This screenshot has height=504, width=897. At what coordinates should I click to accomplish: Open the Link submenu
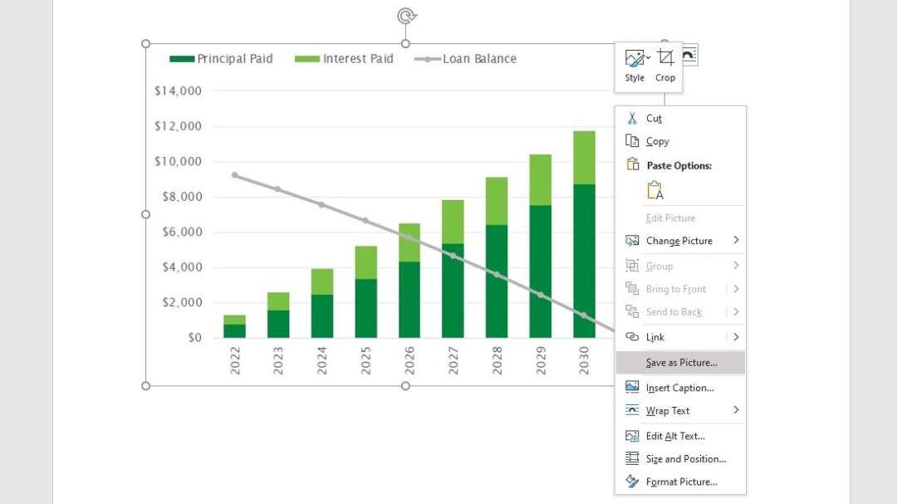734,336
